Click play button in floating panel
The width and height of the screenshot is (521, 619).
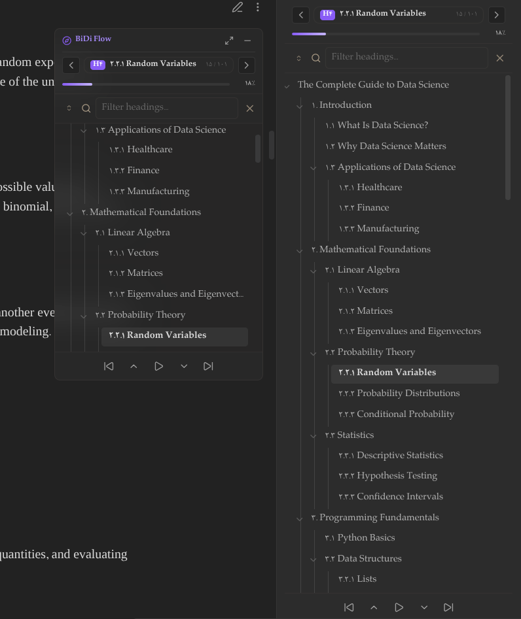tap(158, 366)
